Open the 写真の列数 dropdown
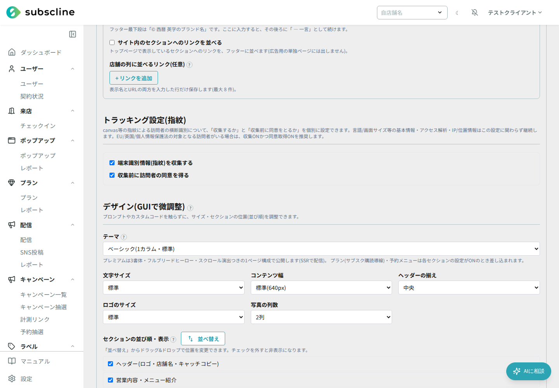Screen dimensions: 559x388 [321, 317]
